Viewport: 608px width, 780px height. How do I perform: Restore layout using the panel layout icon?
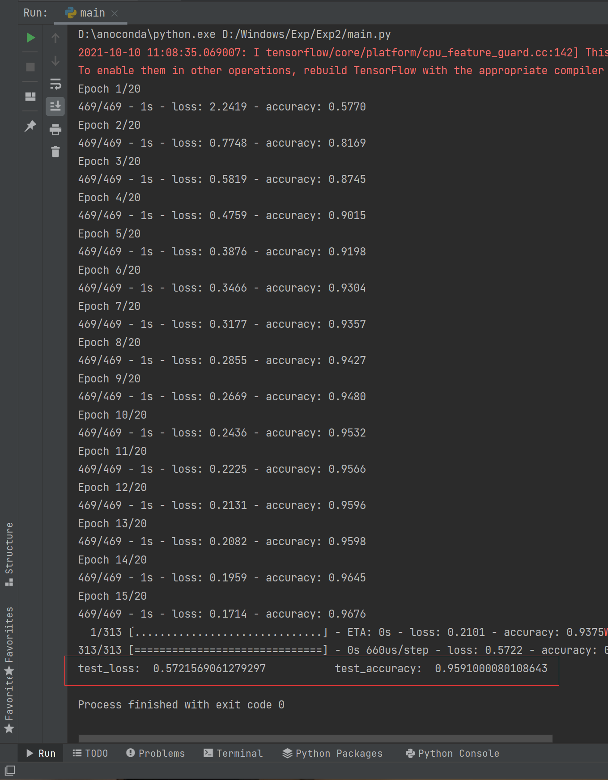[30, 97]
